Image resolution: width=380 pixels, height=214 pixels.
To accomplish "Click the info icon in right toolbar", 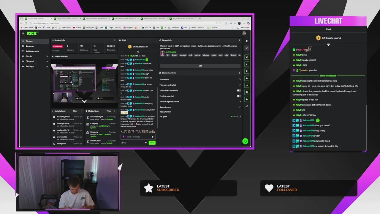I will pyautogui.click(x=247, y=41).
